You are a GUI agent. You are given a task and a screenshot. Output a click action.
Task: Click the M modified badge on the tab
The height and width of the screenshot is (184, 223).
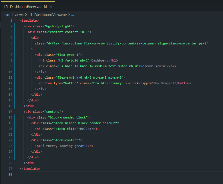[x=45, y=7]
